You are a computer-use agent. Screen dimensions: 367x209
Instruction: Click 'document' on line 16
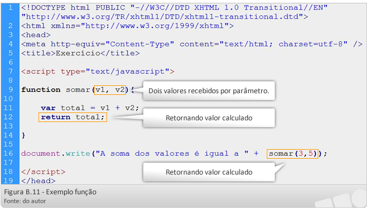[x=41, y=154]
